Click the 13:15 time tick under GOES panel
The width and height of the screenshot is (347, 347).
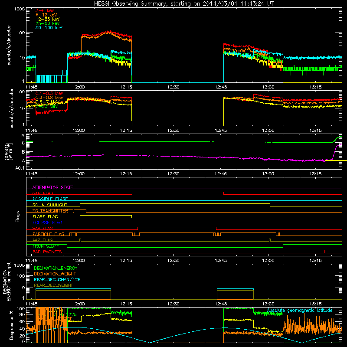(x=315, y=174)
